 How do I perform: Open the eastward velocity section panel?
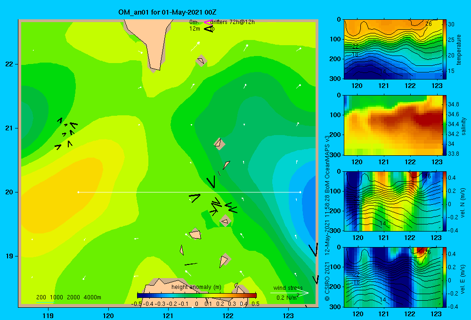coord(393,277)
